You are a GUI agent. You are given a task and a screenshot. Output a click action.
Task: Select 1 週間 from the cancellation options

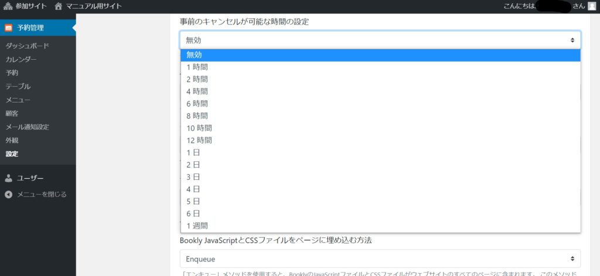[197, 226]
